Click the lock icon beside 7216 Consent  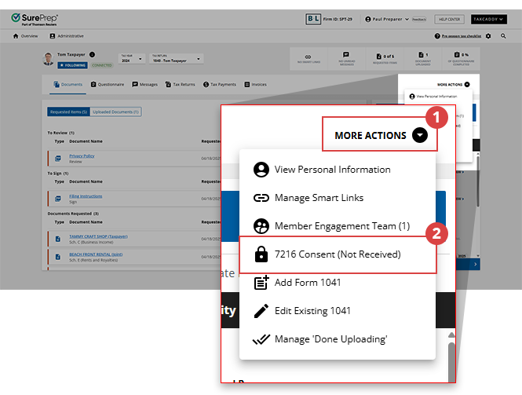coord(261,254)
